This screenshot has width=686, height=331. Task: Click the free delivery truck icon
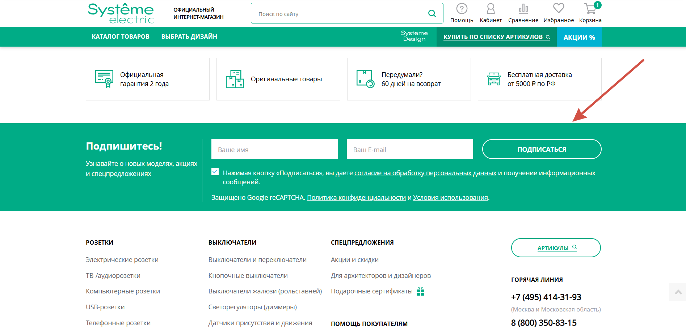(x=494, y=79)
